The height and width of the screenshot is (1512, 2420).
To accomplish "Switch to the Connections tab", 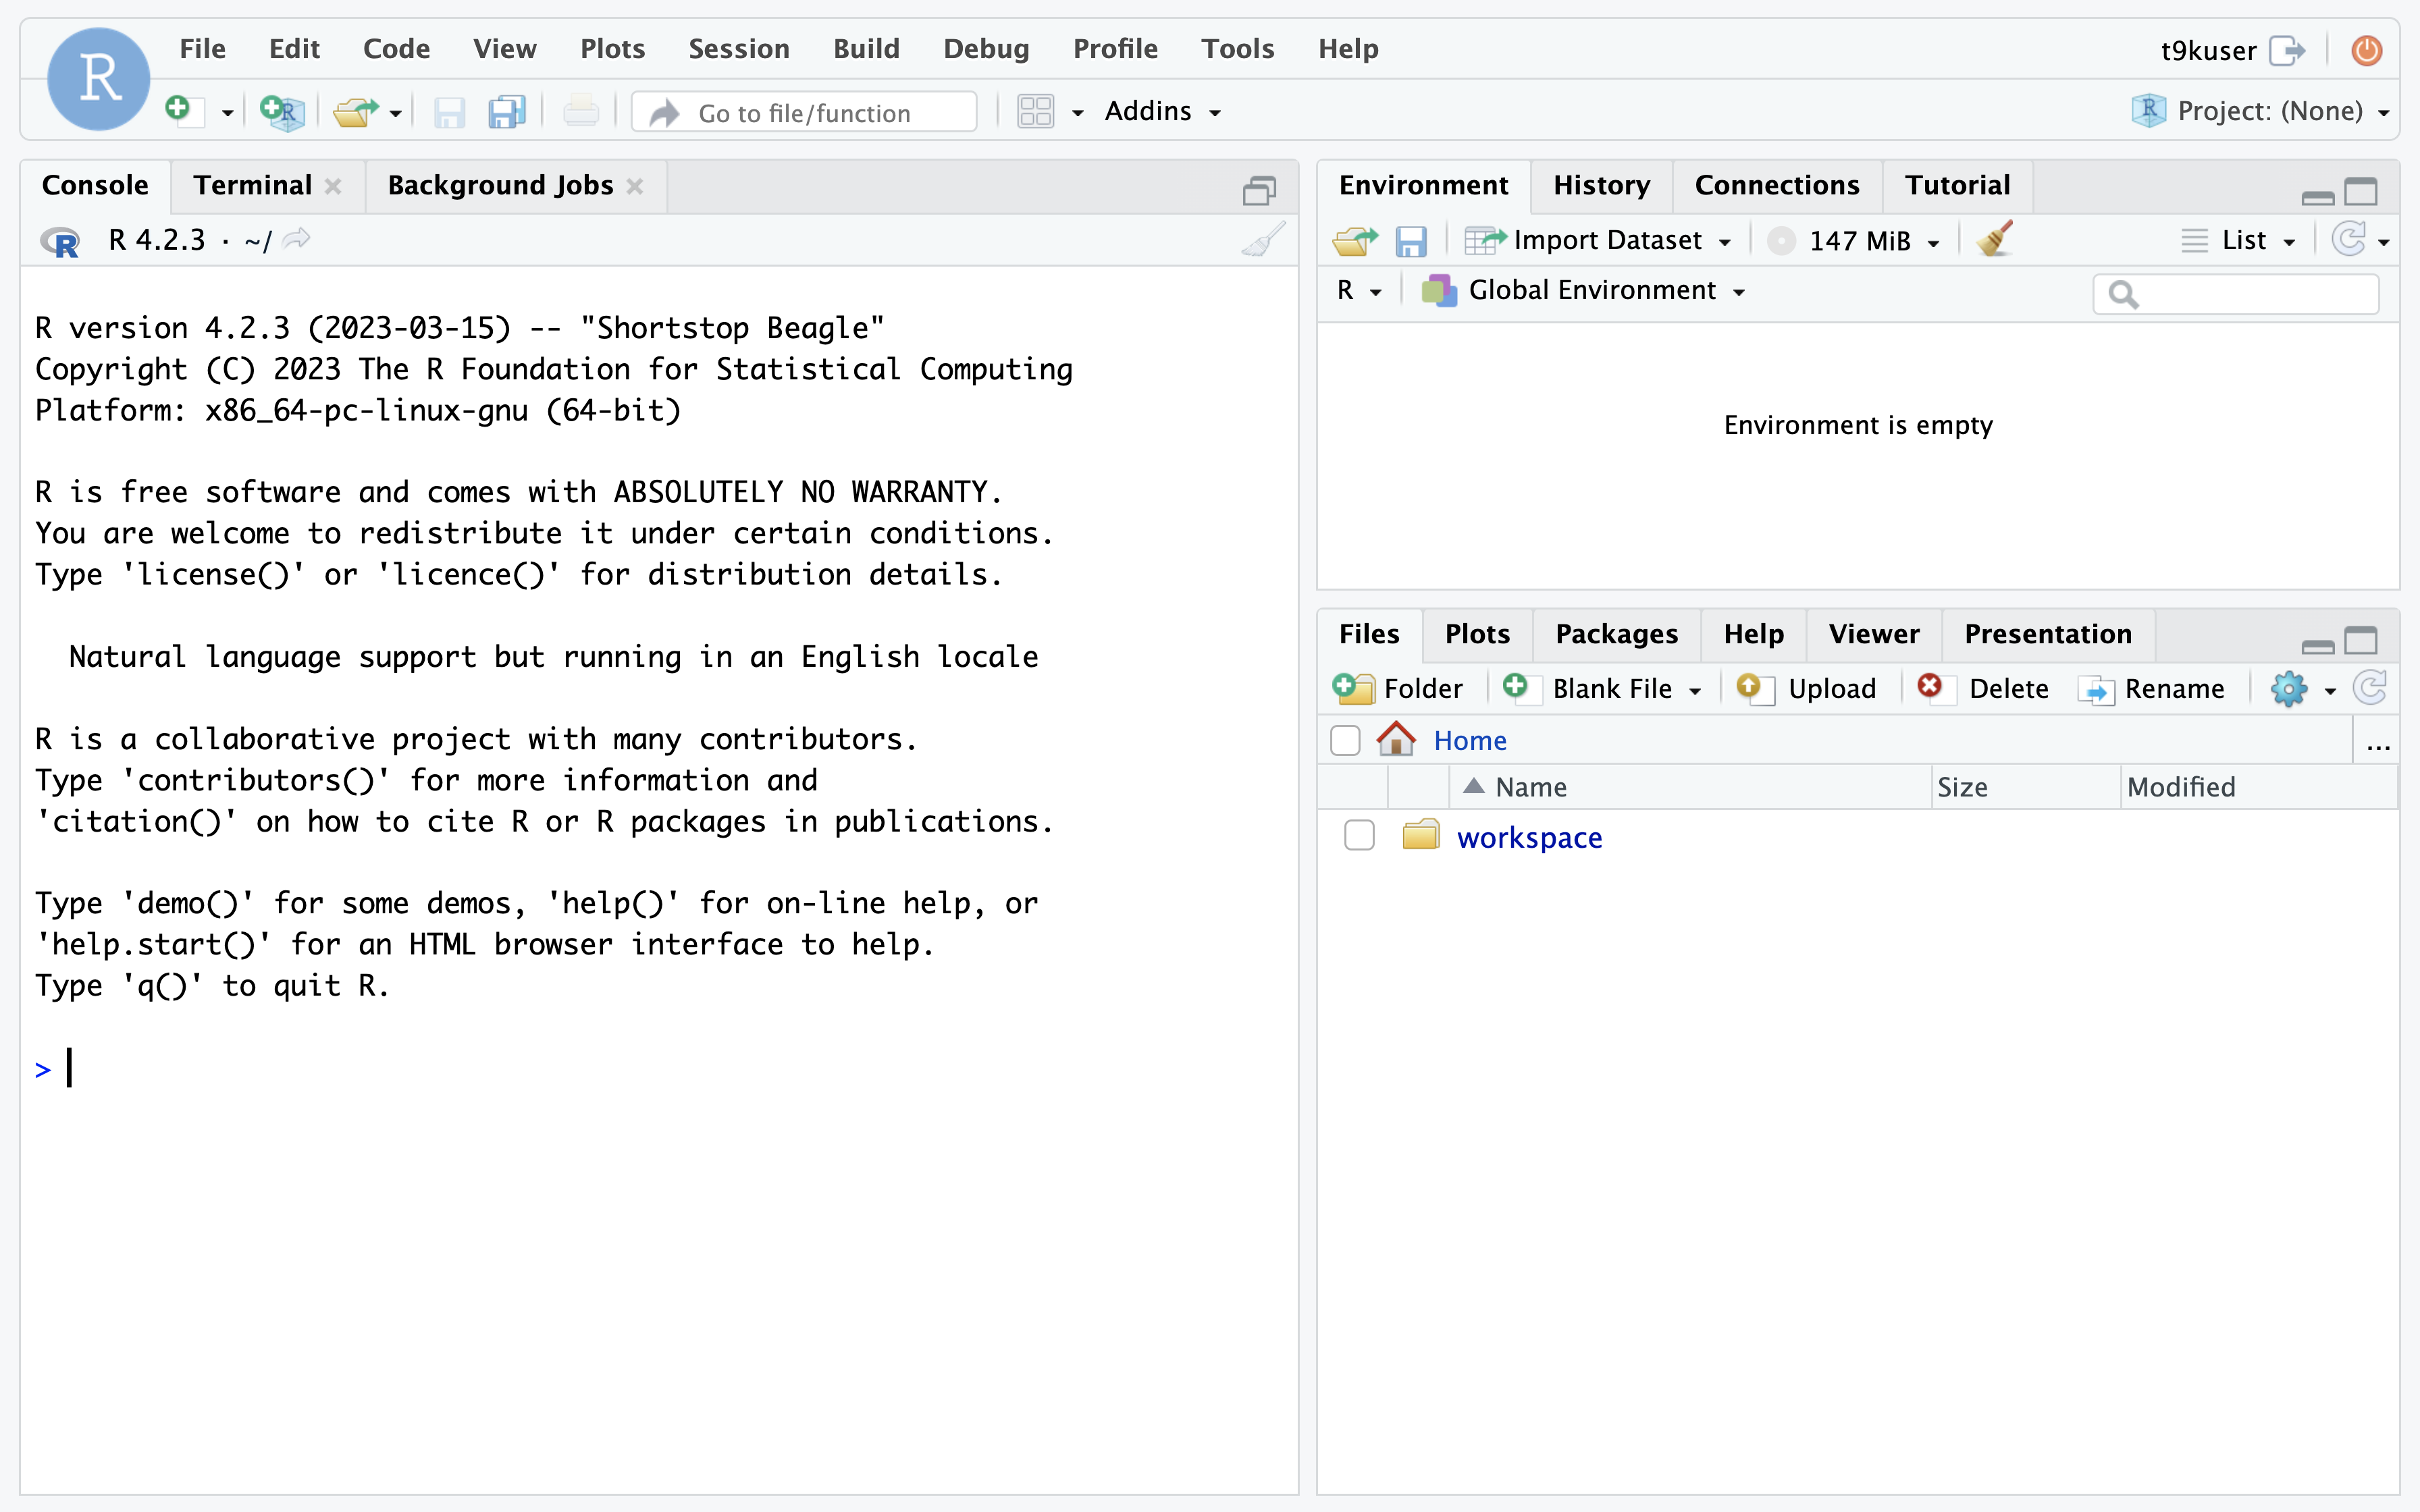I will (x=1777, y=185).
